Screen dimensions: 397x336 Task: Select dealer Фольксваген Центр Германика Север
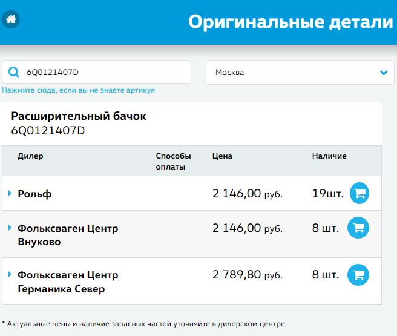68,282
